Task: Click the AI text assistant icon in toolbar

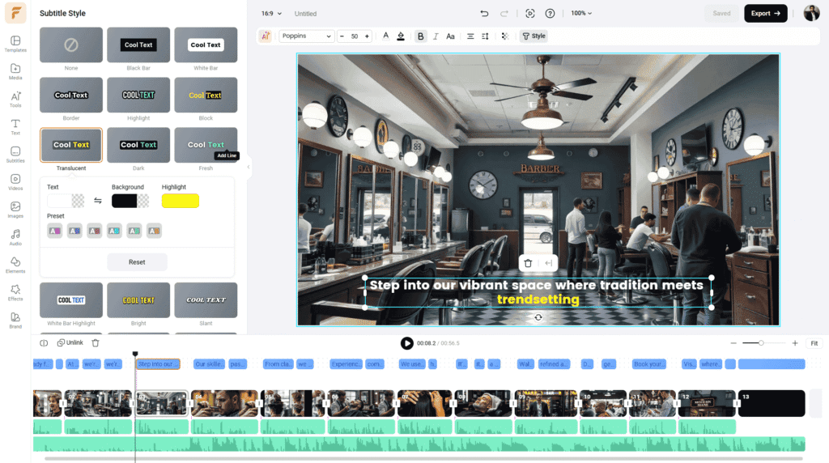Action: click(266, 36)
